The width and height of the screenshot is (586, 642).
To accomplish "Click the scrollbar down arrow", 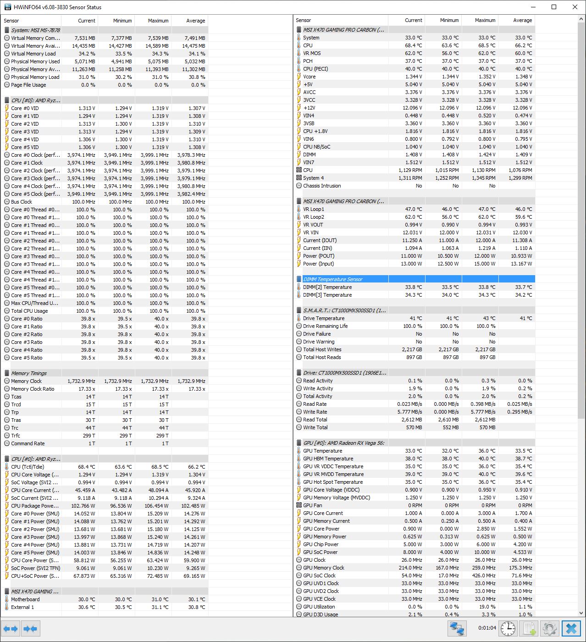I will coord(581,613).
